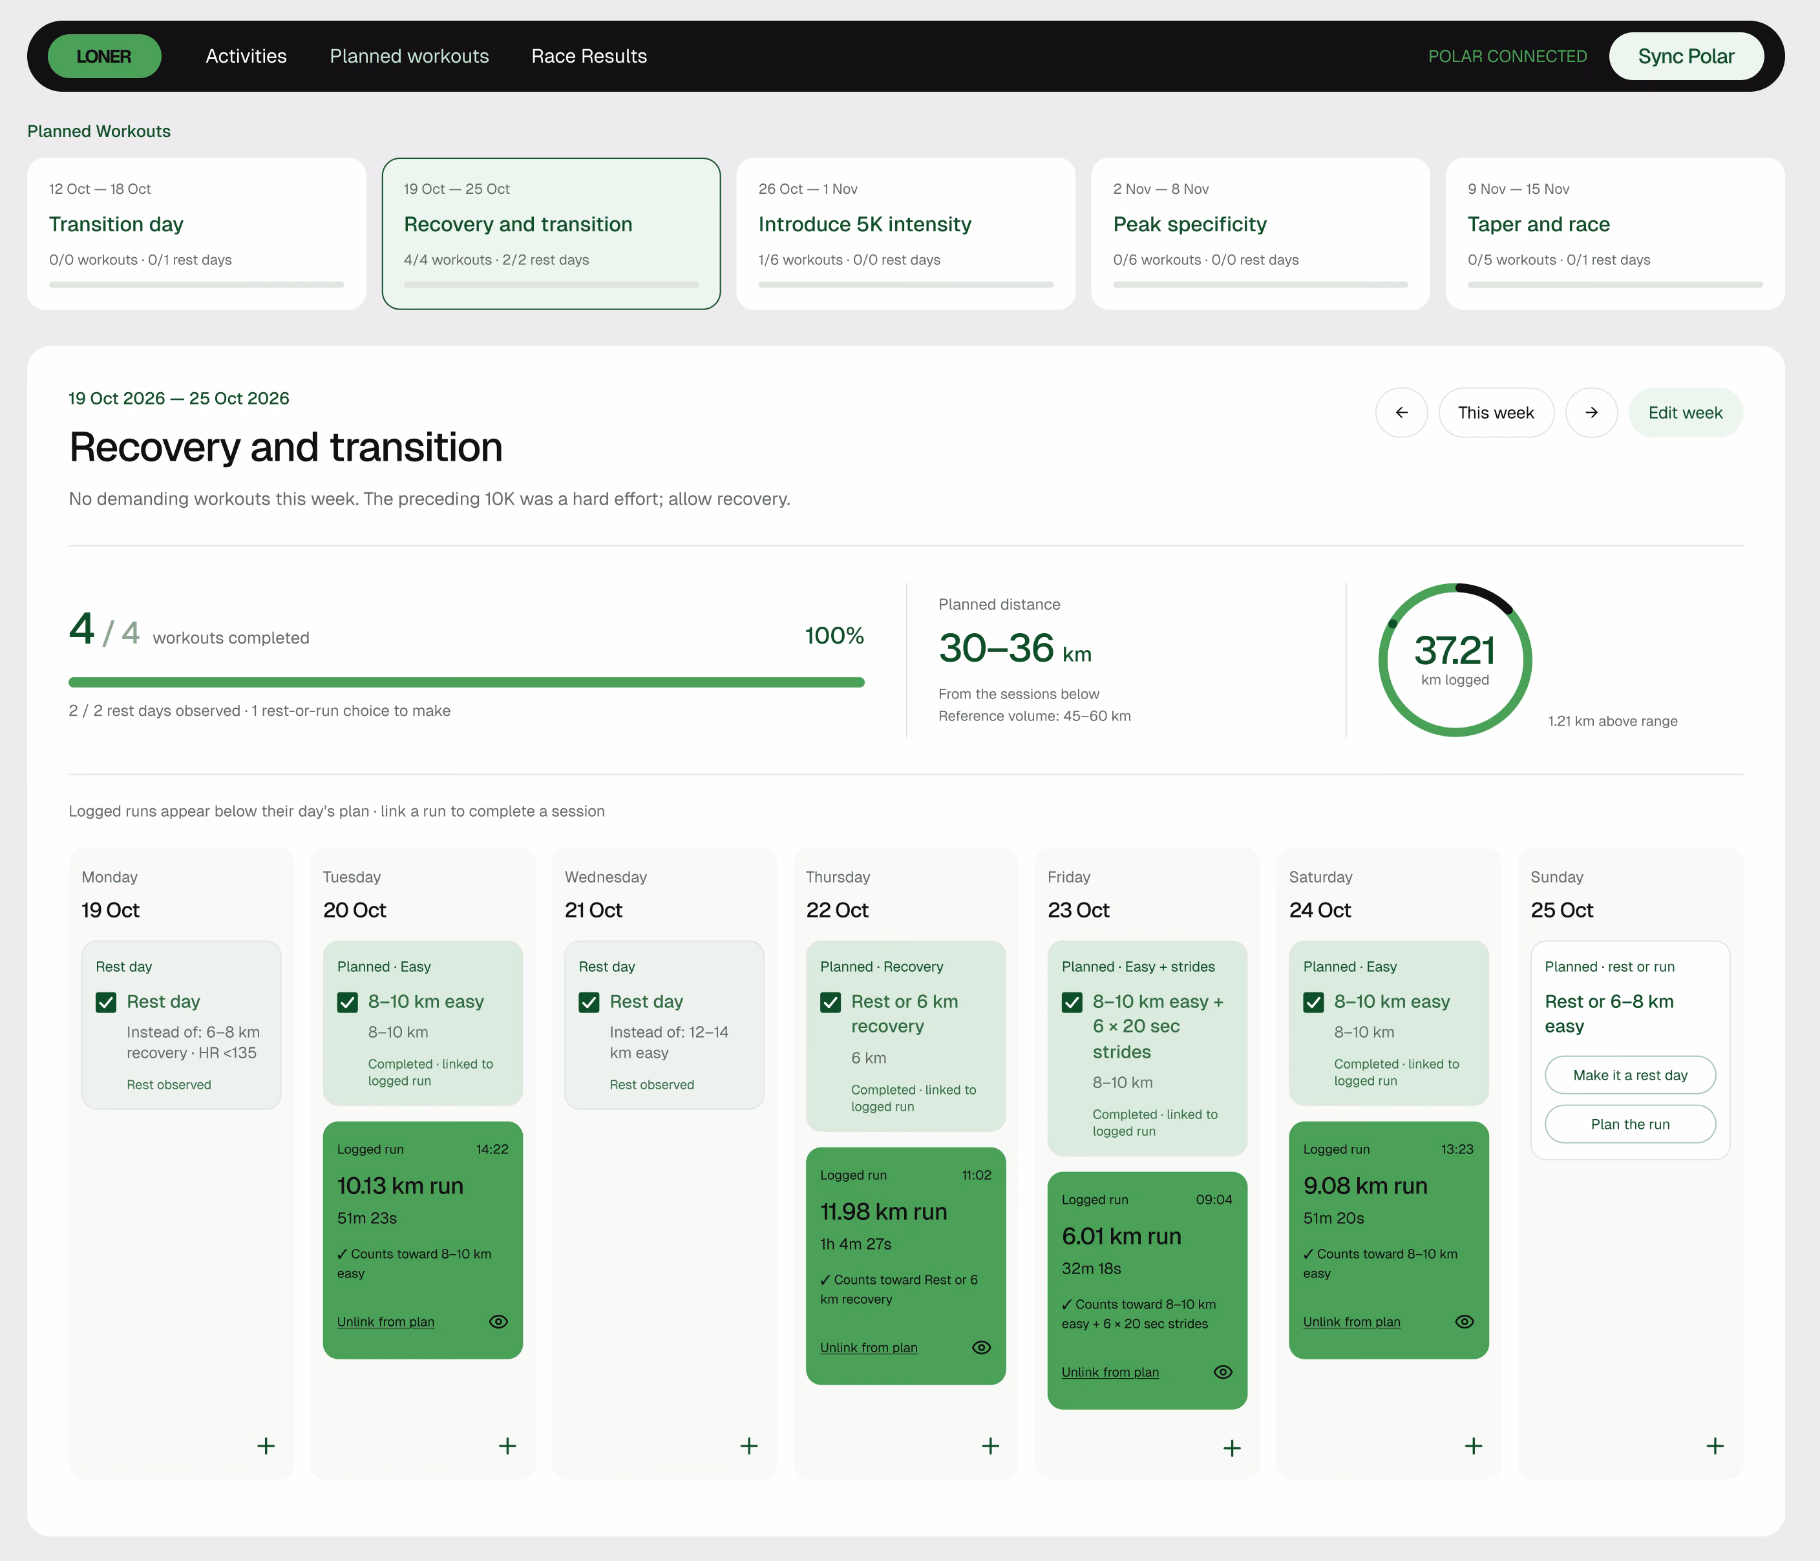Select the Peak specificity week card
Viewport: 1820px width, 1561px height.
pos(1260,233)
